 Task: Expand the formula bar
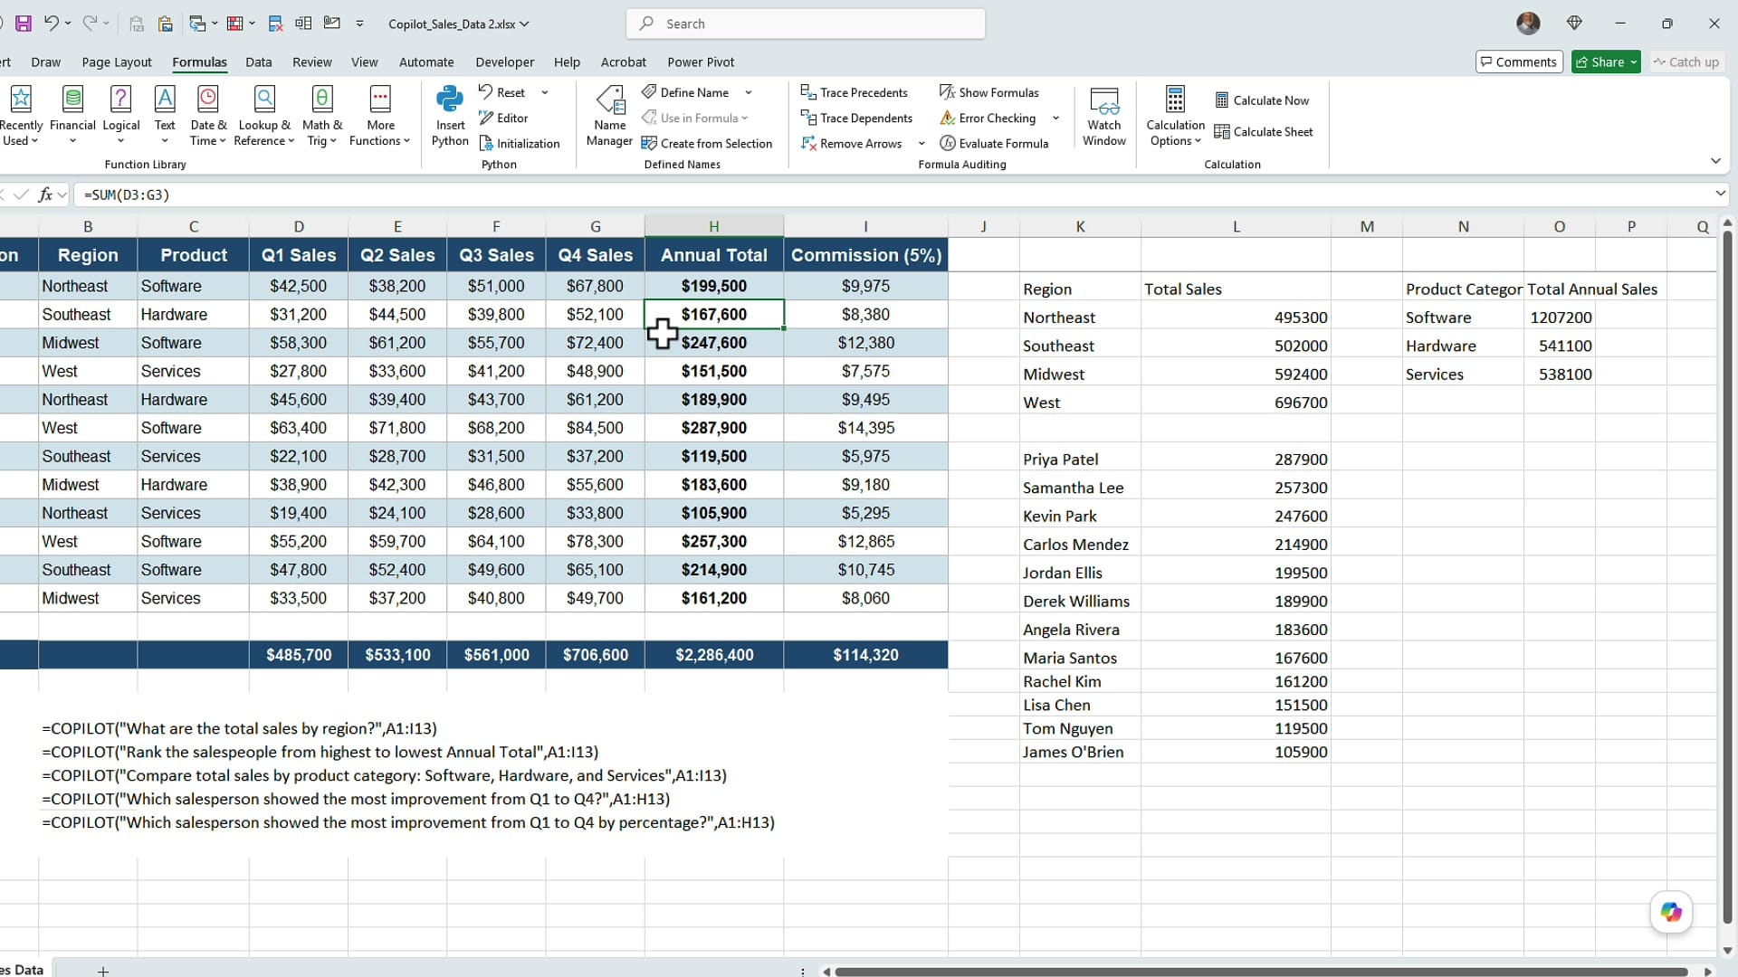(x=1720, y=194)
